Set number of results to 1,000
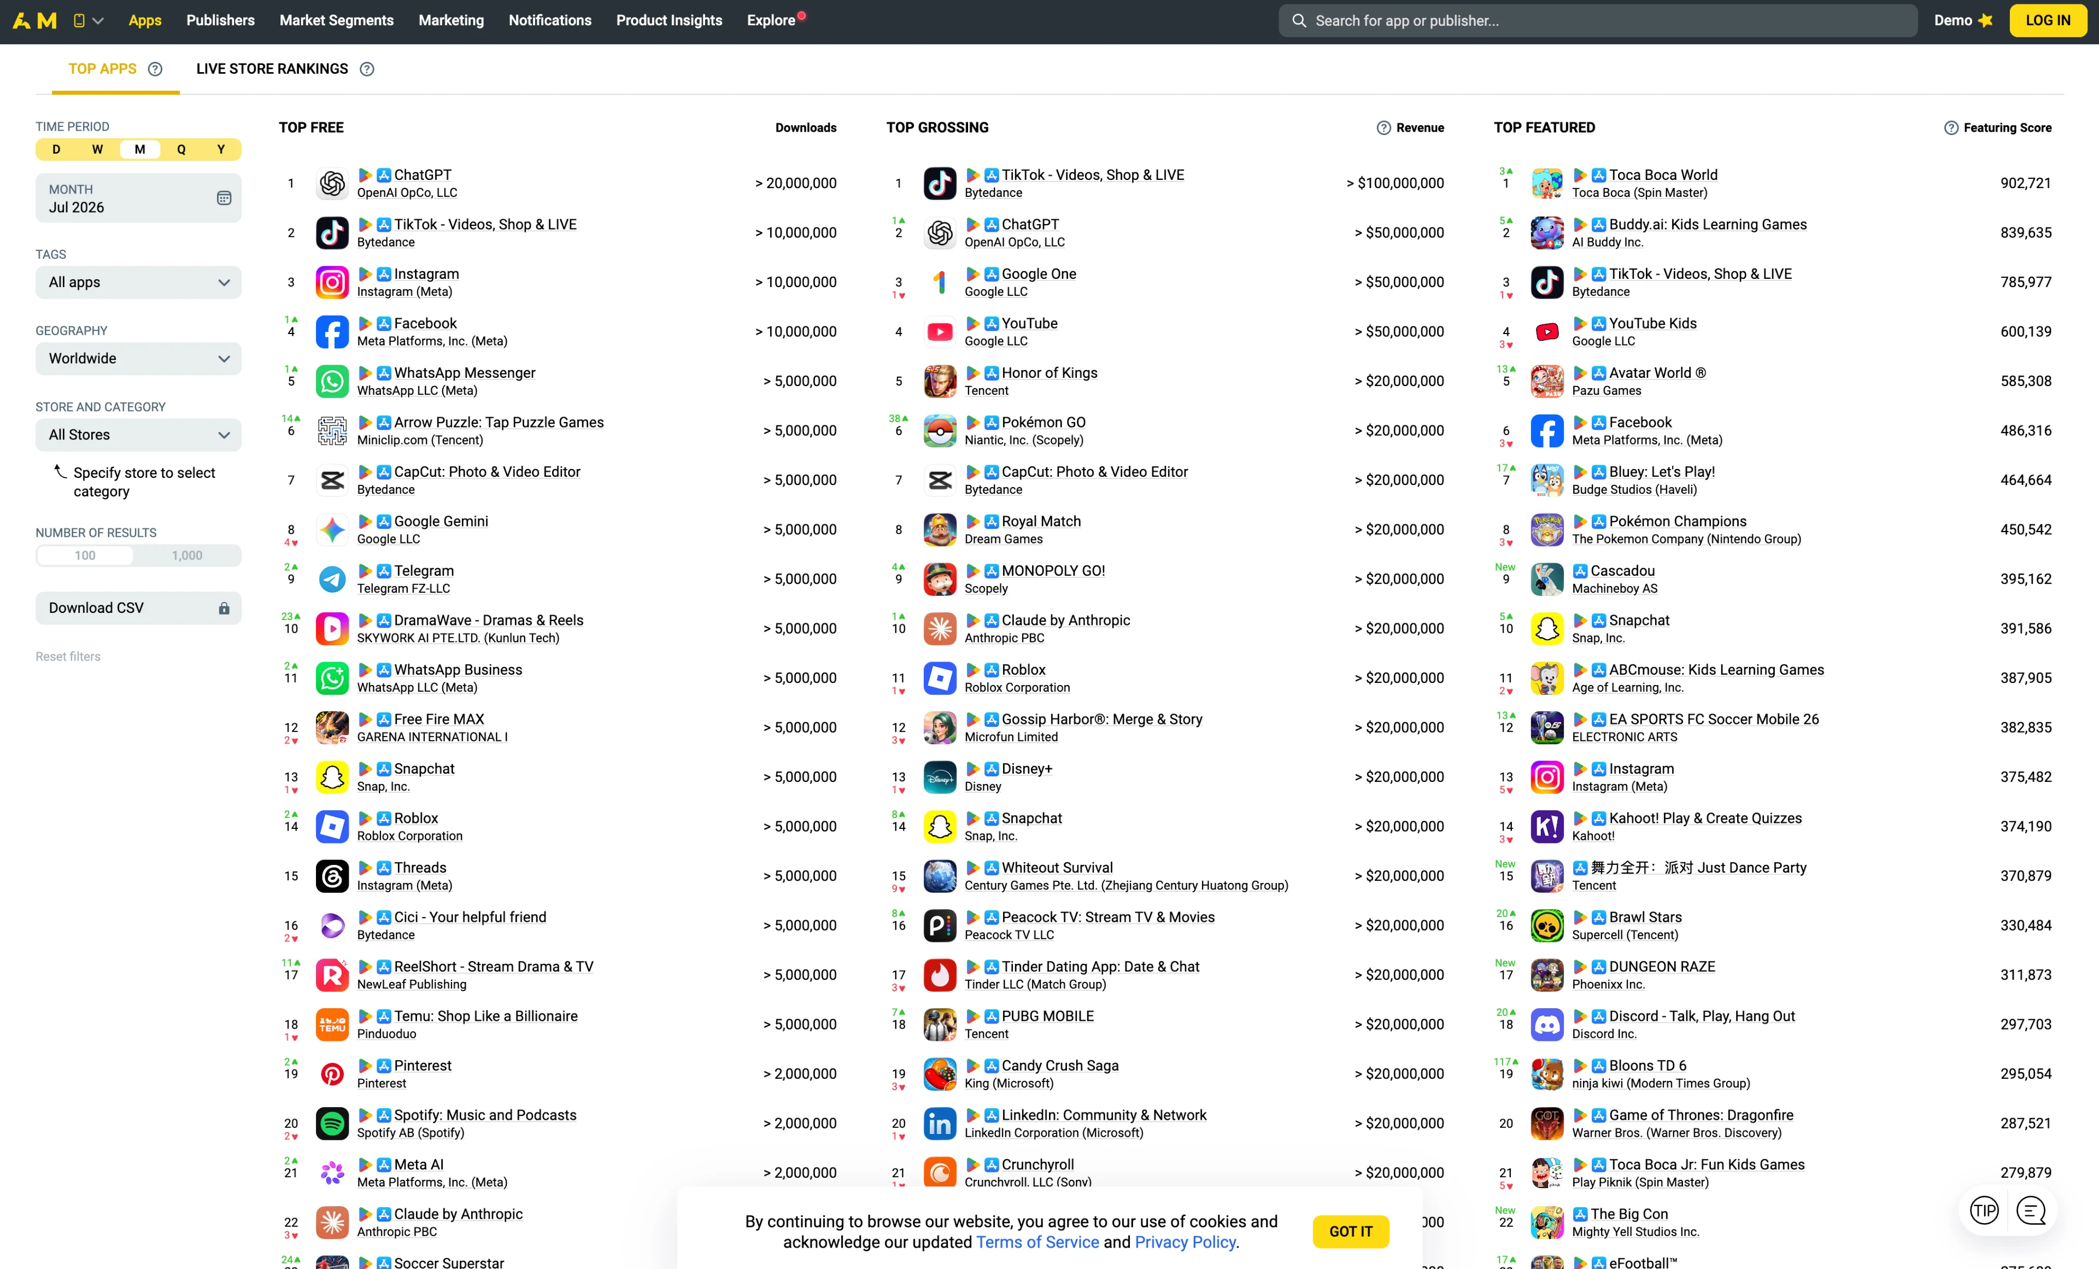The height and width of the screenshot is (1269, 2099). pos(187,555)
